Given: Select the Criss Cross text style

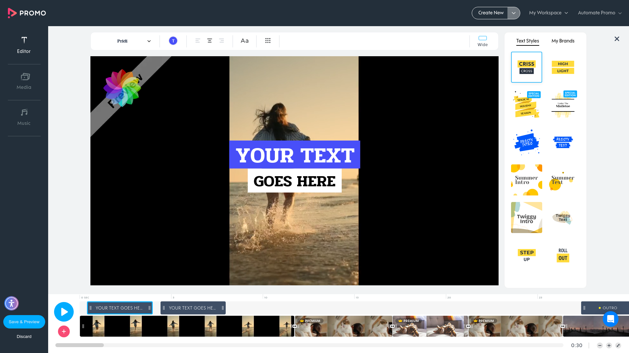Looking at the screenshot, I should (x=526, y=67).
